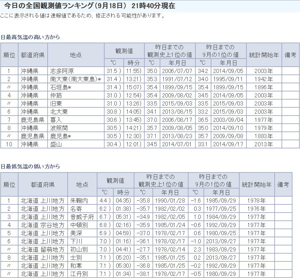Select the 江丹別 location cell
Viewport: 300px width, 278px height.
point(79,274)
